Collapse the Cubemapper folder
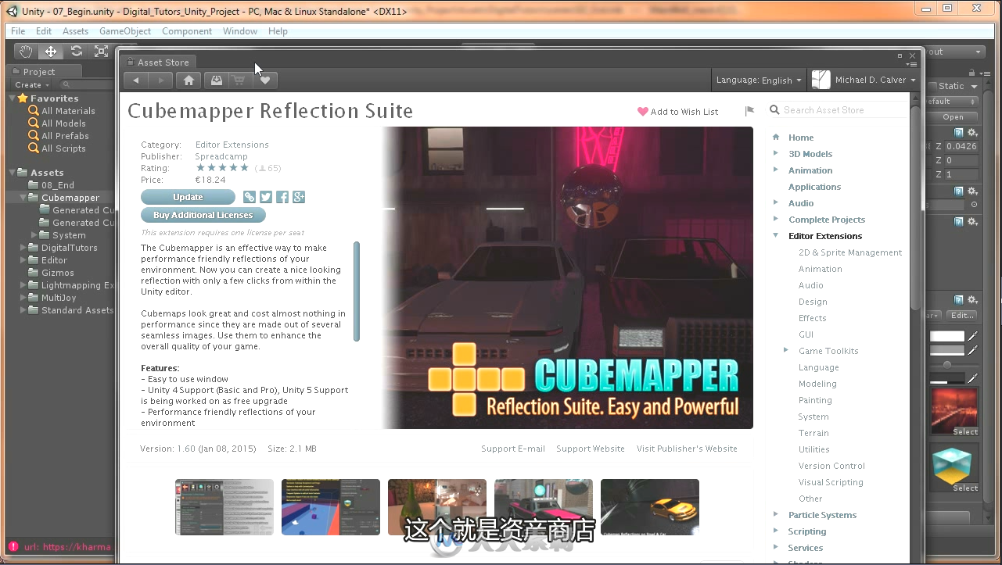The height and width of the screenshot is (565, 1002). (x=23, y=198)
